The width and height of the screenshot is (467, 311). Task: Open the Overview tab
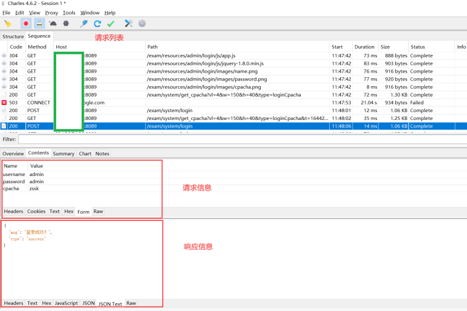pos(13,154)
